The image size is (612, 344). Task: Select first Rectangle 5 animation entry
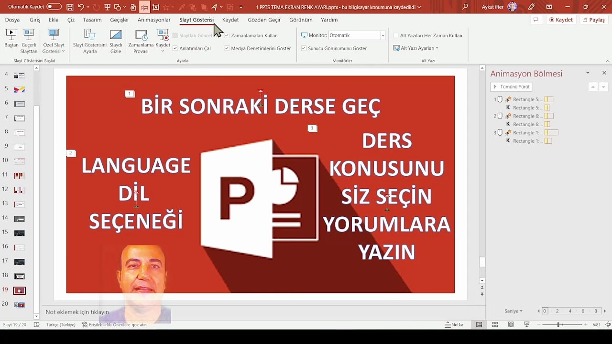[524, 99]
